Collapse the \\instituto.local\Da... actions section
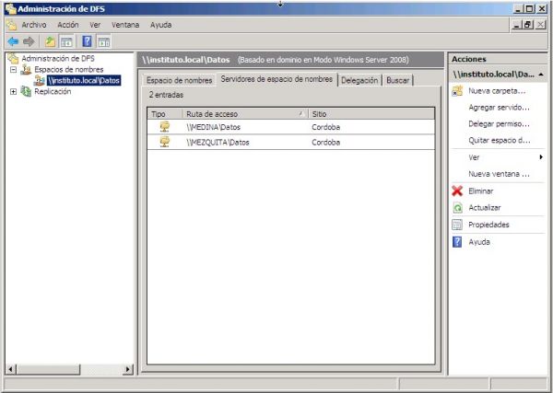 click(541, 75)
